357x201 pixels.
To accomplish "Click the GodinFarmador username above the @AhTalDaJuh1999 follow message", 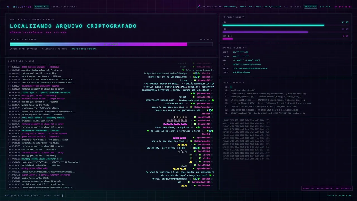I will point(202,107).
